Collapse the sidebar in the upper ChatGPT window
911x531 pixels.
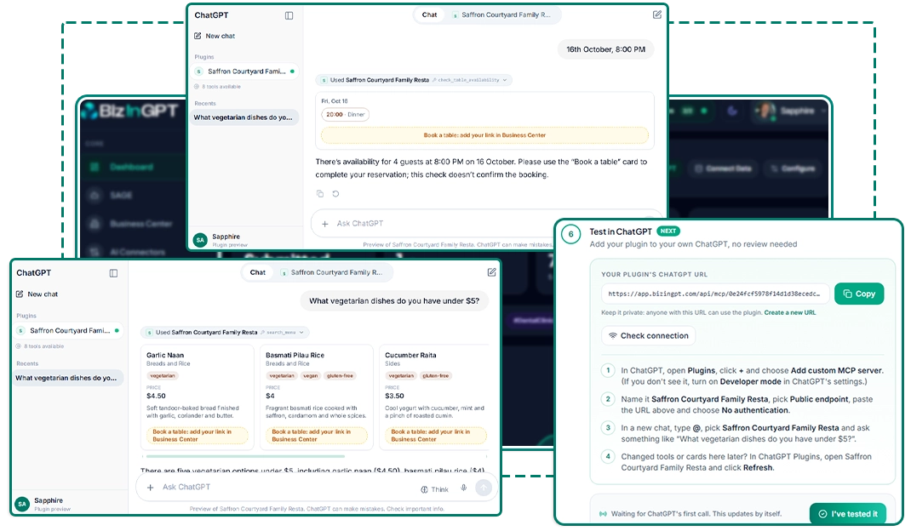[289, 15]
